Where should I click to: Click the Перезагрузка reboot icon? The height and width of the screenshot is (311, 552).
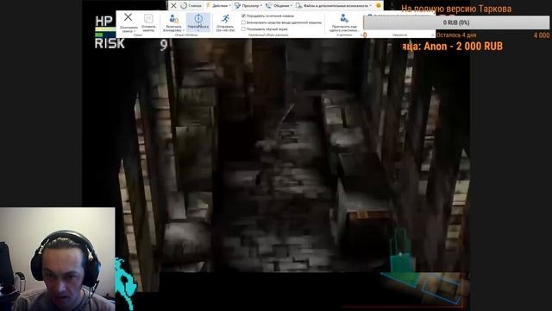coord(198,18)
